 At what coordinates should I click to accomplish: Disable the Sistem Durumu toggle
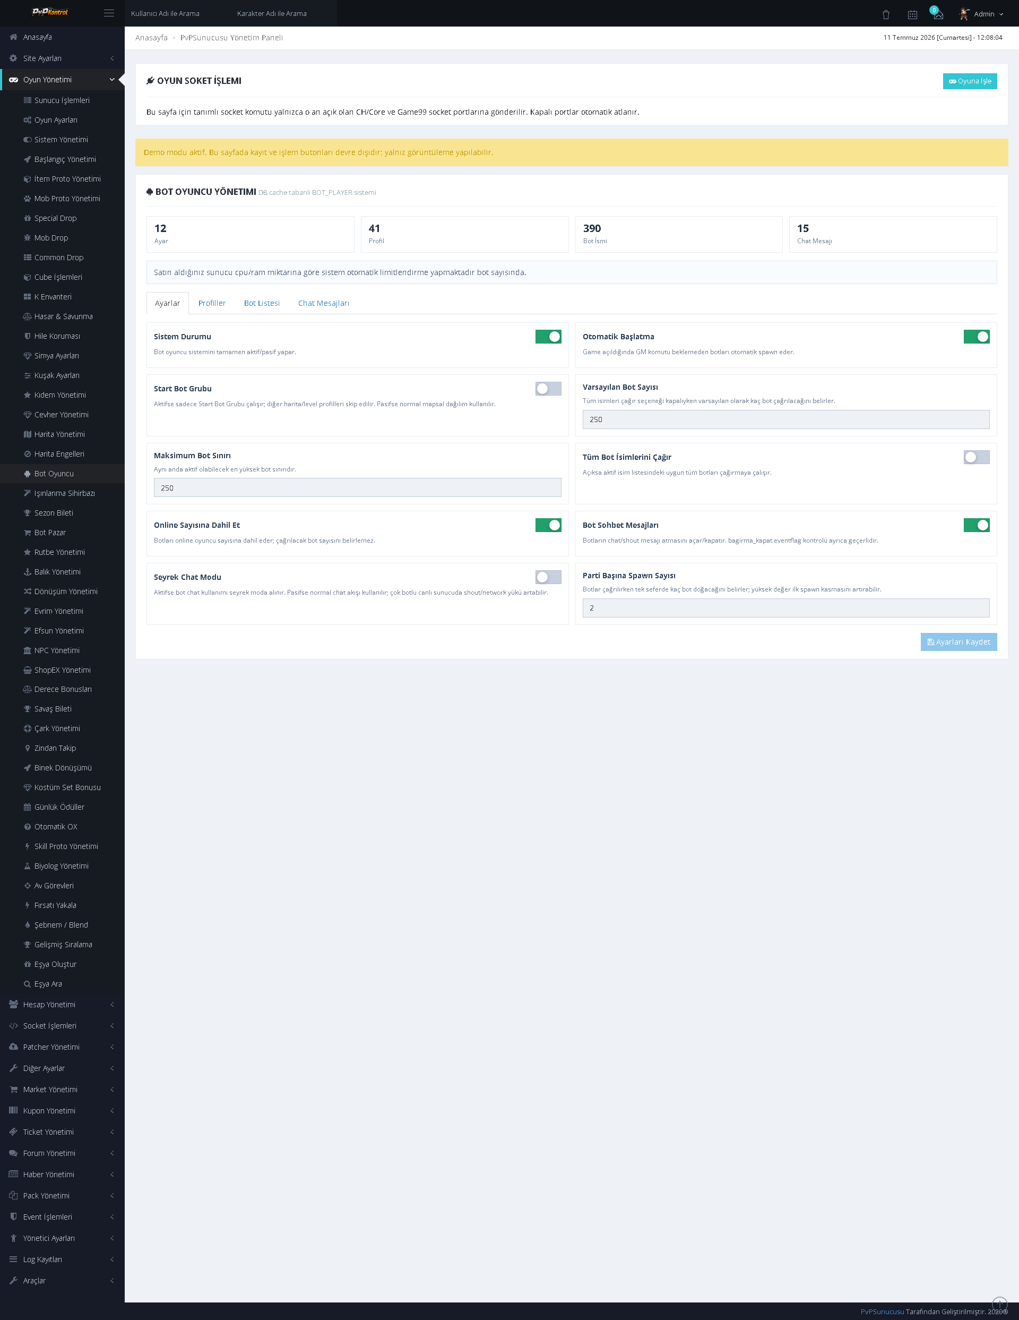point(548,337)
